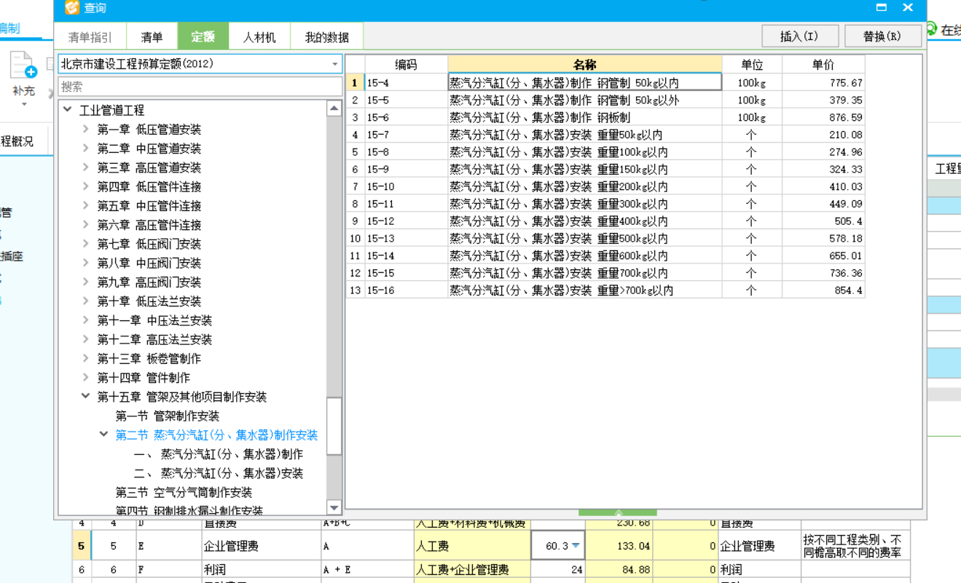
Task: Select 第九章 高压阀门安装 in tree
Action: click(x=149, y=282)
